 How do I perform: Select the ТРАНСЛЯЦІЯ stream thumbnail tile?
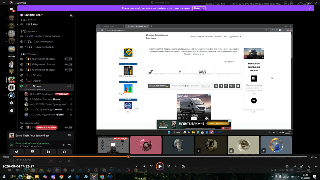tap(113, 145)
